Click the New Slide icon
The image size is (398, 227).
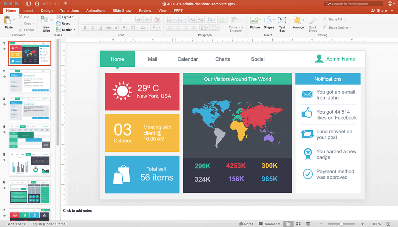coord(44,19)
